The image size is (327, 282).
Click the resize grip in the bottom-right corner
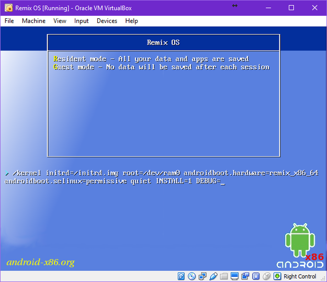[x=323, y=278]
